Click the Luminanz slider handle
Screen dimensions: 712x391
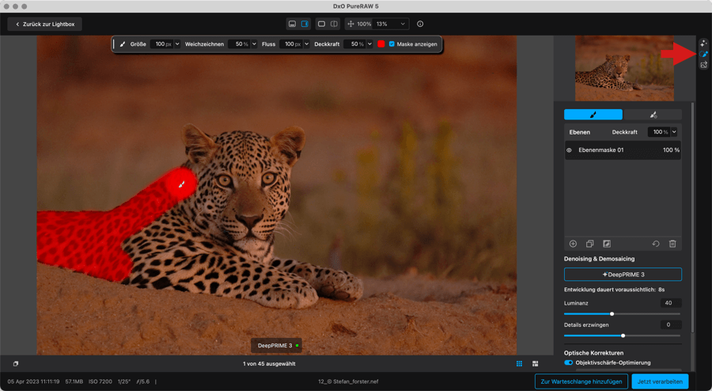(x=612, y=313)
